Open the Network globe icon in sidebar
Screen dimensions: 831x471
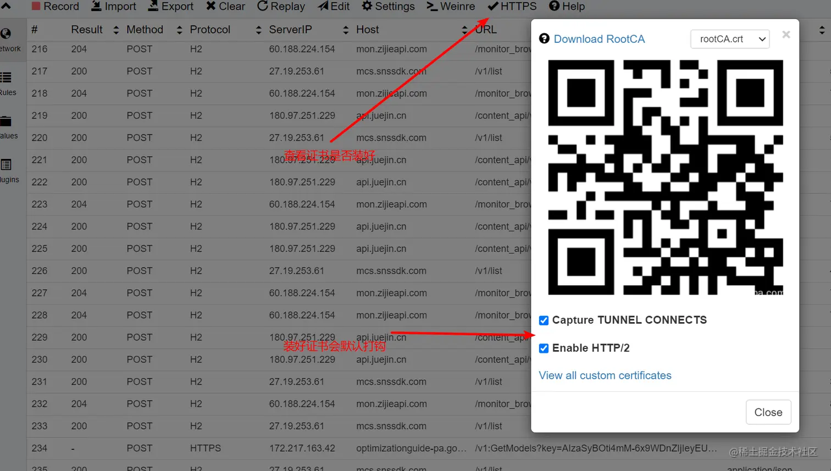(x=6, y=34)
